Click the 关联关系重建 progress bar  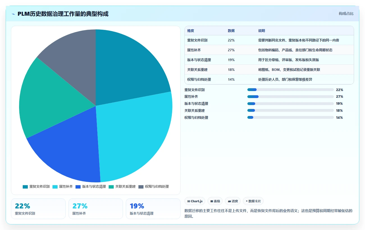[x=290, y=111]
